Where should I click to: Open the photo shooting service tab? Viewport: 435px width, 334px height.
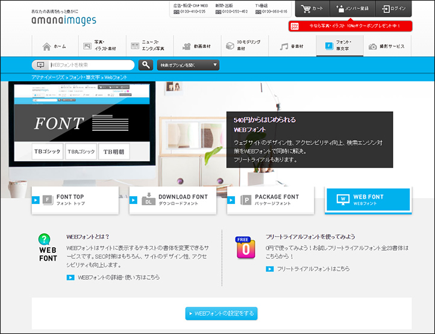click(x=387, y=46)
